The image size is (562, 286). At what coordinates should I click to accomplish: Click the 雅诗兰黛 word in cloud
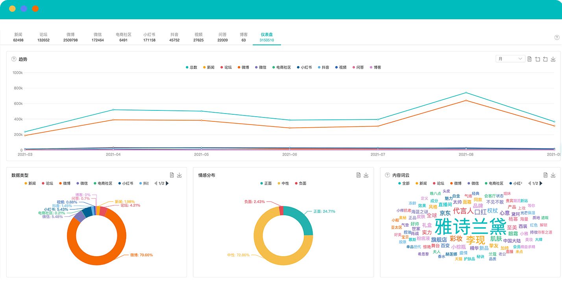click(470, 227)
